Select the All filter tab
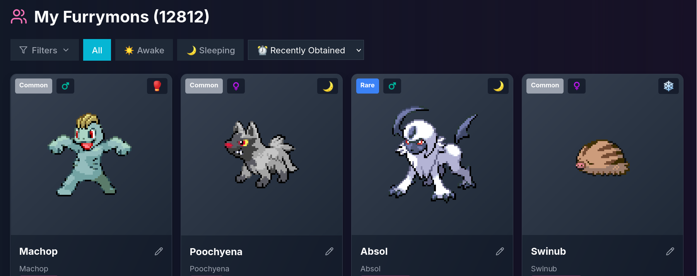697x276 pixels. click(x=97, y=50)
